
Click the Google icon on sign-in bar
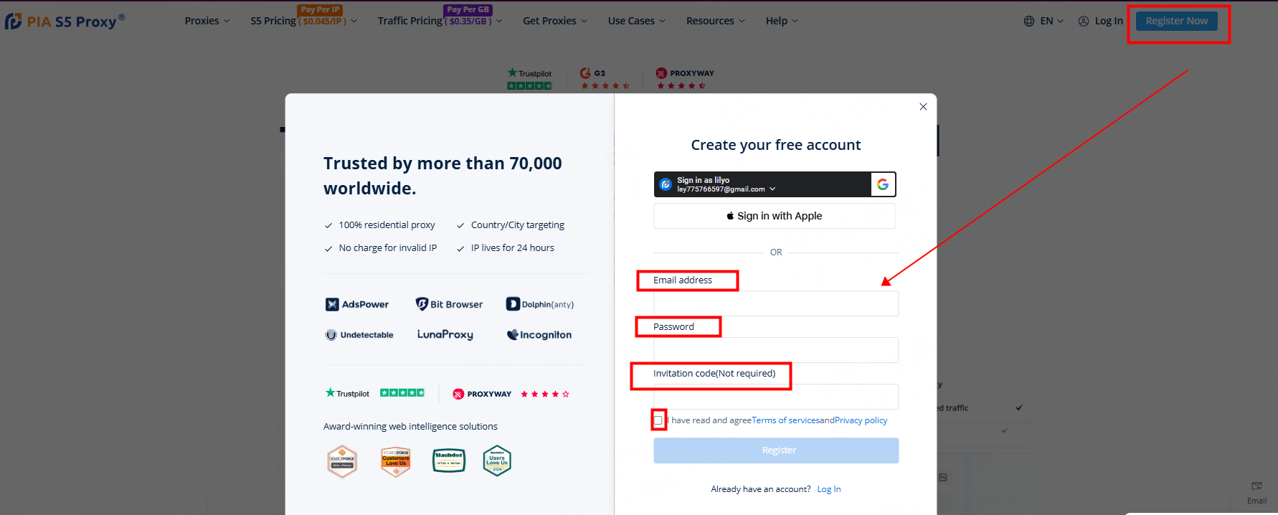click(883, 184)
